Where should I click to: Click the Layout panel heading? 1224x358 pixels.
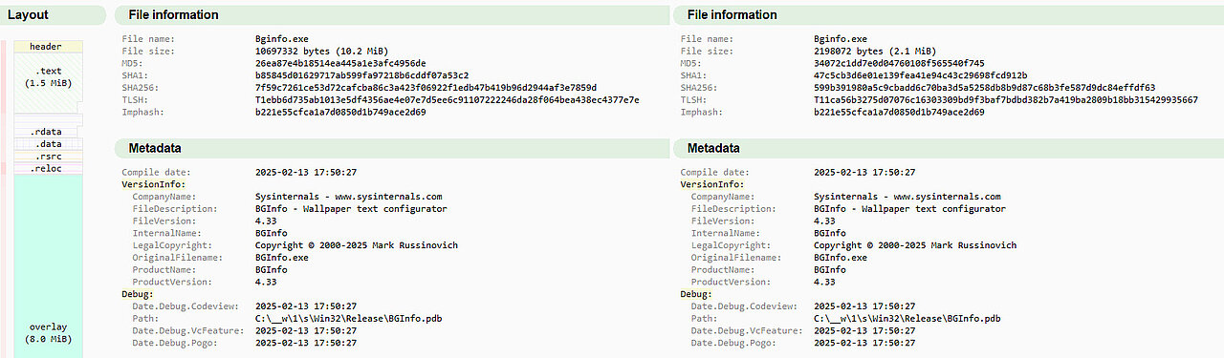click(x=28, y=15)
